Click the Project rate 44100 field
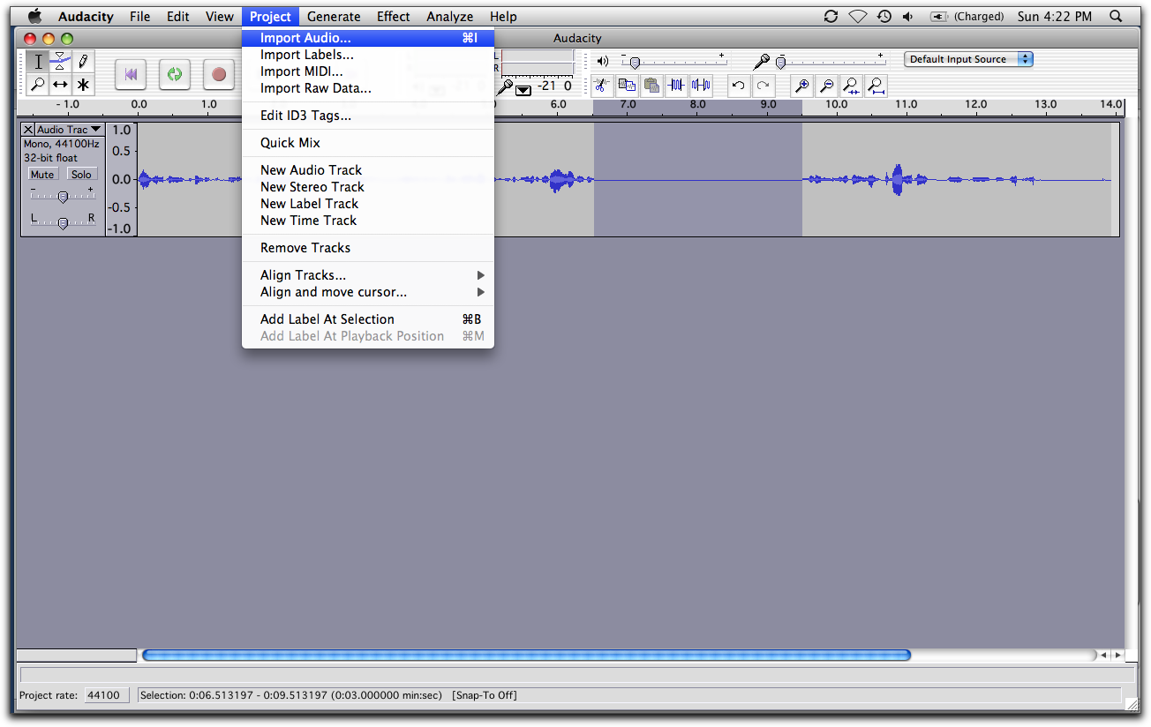Viewport: 1151px width, 727px height. pyautogui.click(x=107, y=695)
